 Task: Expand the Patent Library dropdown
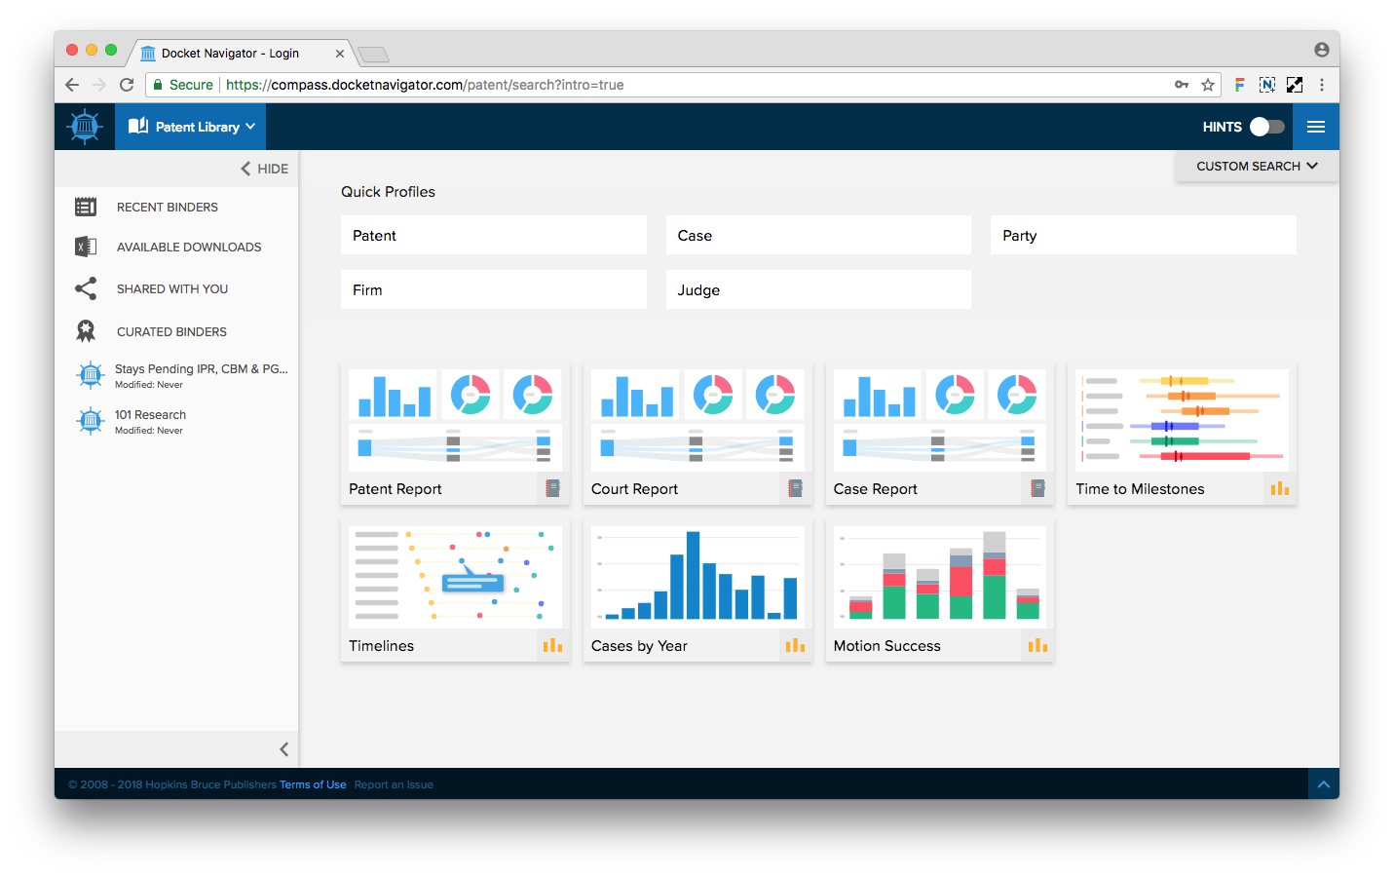(191, 127)
